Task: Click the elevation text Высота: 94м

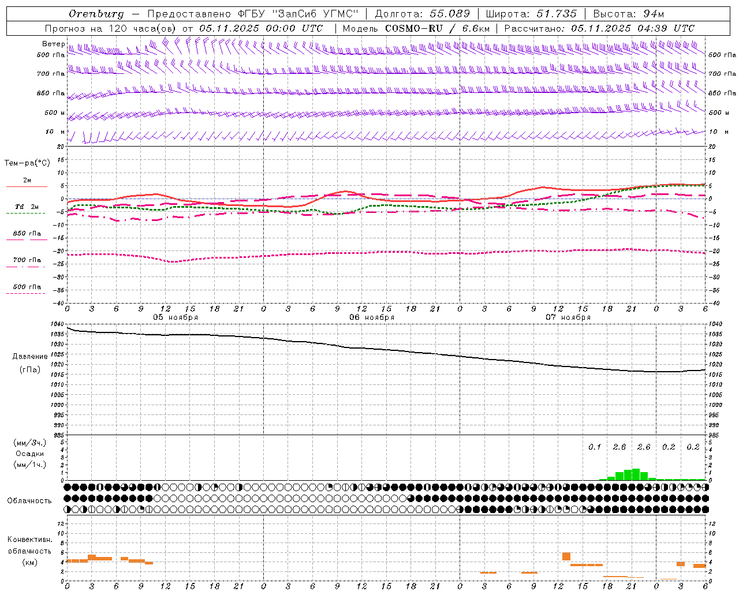Action: coord(629,14)
